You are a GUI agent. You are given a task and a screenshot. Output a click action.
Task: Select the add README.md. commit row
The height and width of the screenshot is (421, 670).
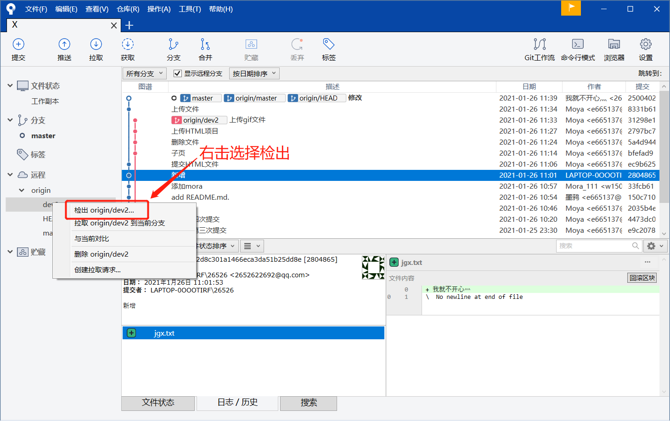tap(390, 197)
